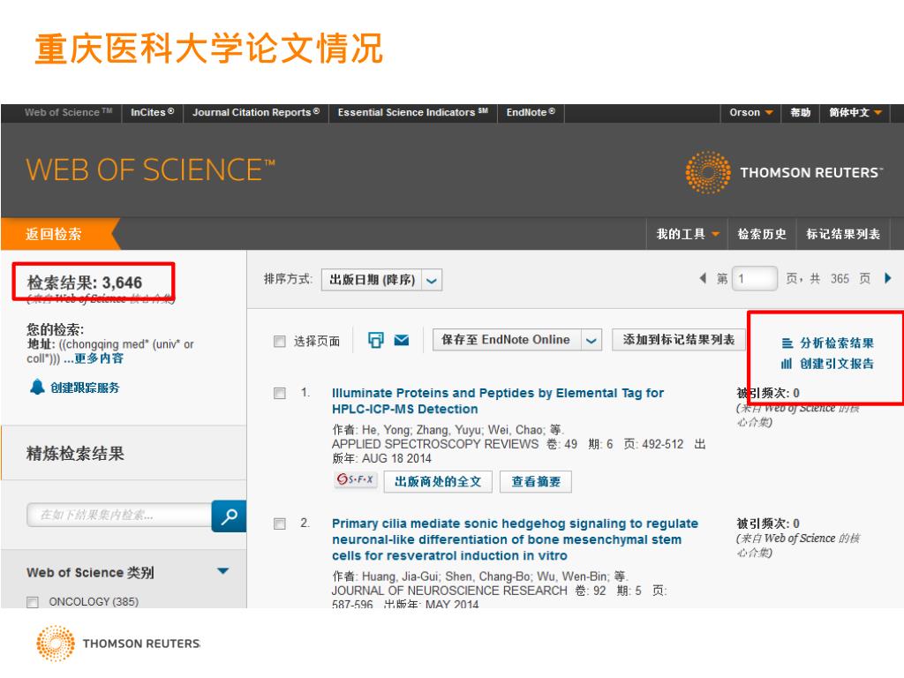Open the Orson user dropdown
This screenshot has height=678, width=904.
750,112
